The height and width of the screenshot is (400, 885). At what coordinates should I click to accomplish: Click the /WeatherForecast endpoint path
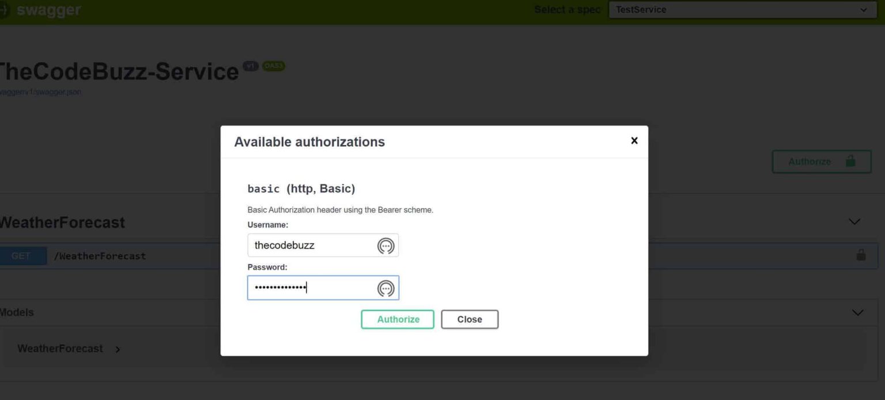[100, 256]
